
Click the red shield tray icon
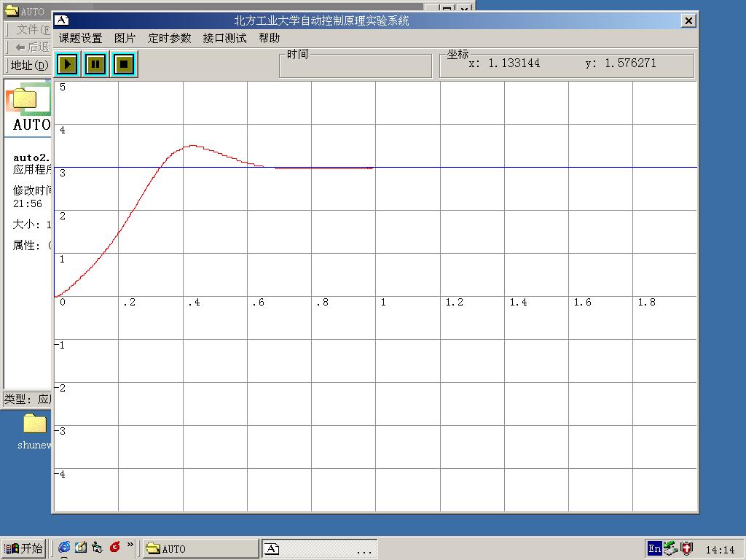click(686, 548)
